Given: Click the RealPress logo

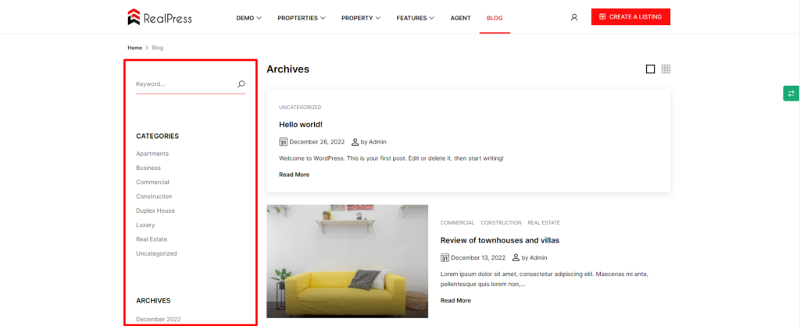Looking at the screenshot, I should [159, 17].
